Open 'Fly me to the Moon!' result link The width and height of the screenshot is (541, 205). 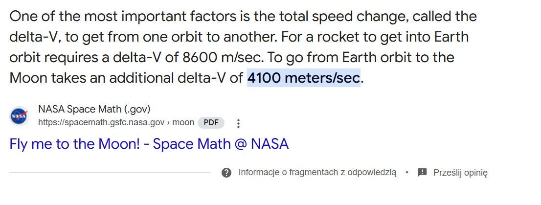(149, 144)
